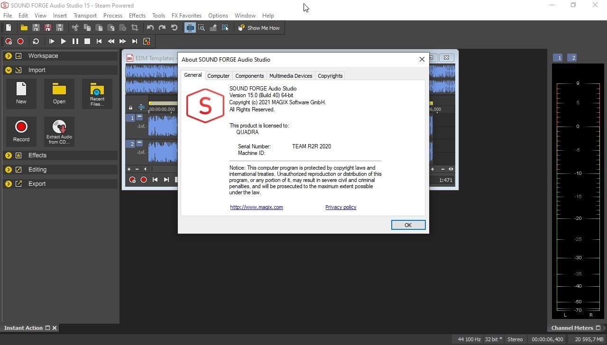Create a new file from the main toolbar
The image size is (607, 345).
coord(9,28)
